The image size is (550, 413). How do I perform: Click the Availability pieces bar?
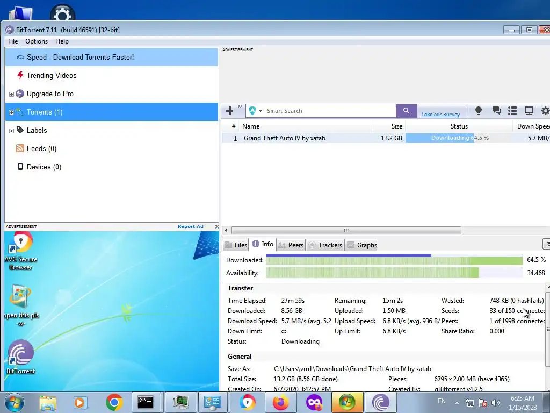[394, 273]
